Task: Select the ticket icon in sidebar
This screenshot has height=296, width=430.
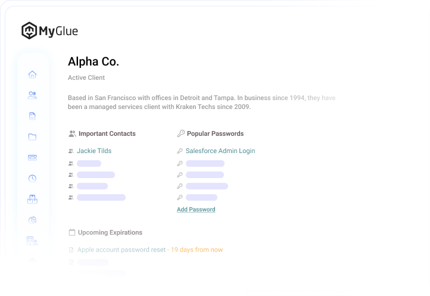Action: [x=32, y=157]
